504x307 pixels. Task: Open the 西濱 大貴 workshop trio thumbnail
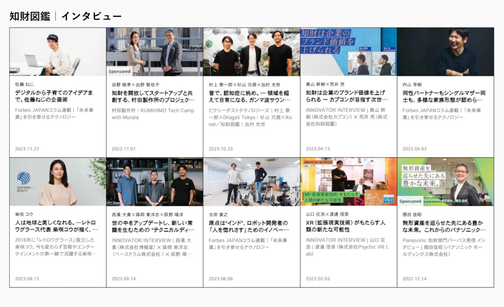(155, 182)
